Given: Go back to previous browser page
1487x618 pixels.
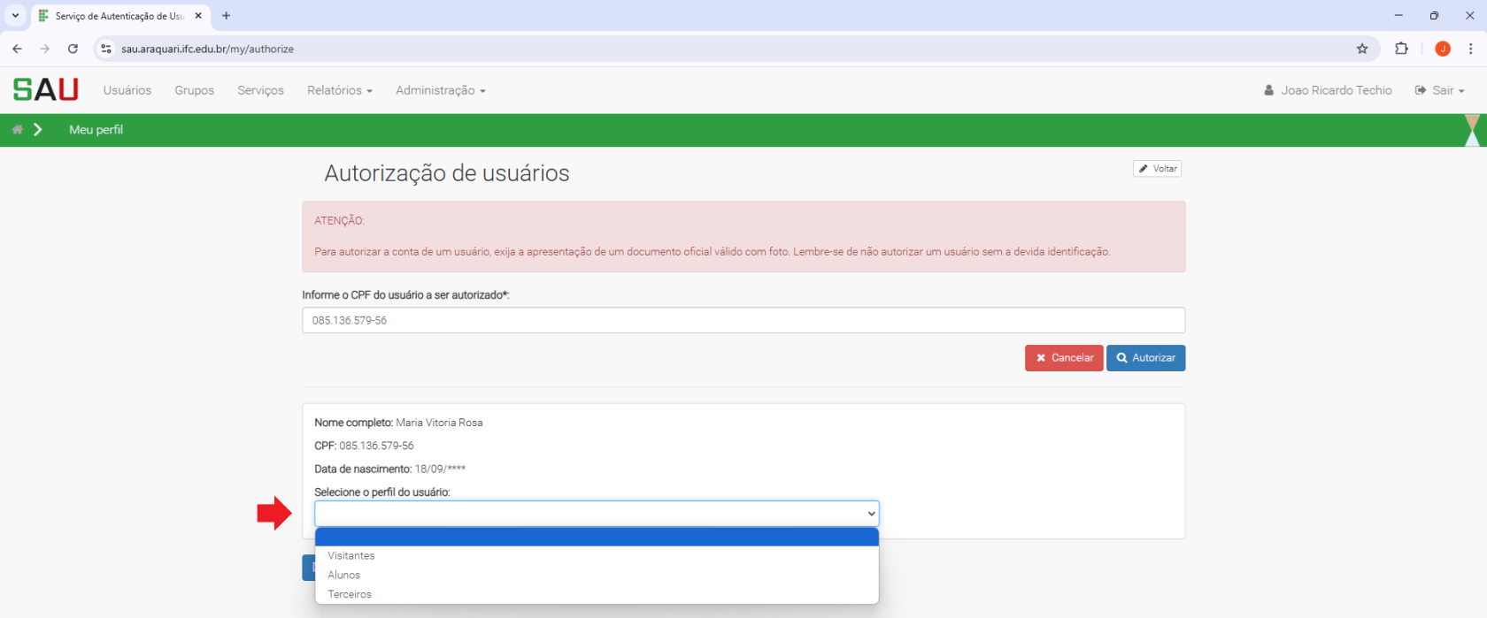Looking at the screenshot, I should (x=17, y=49).
